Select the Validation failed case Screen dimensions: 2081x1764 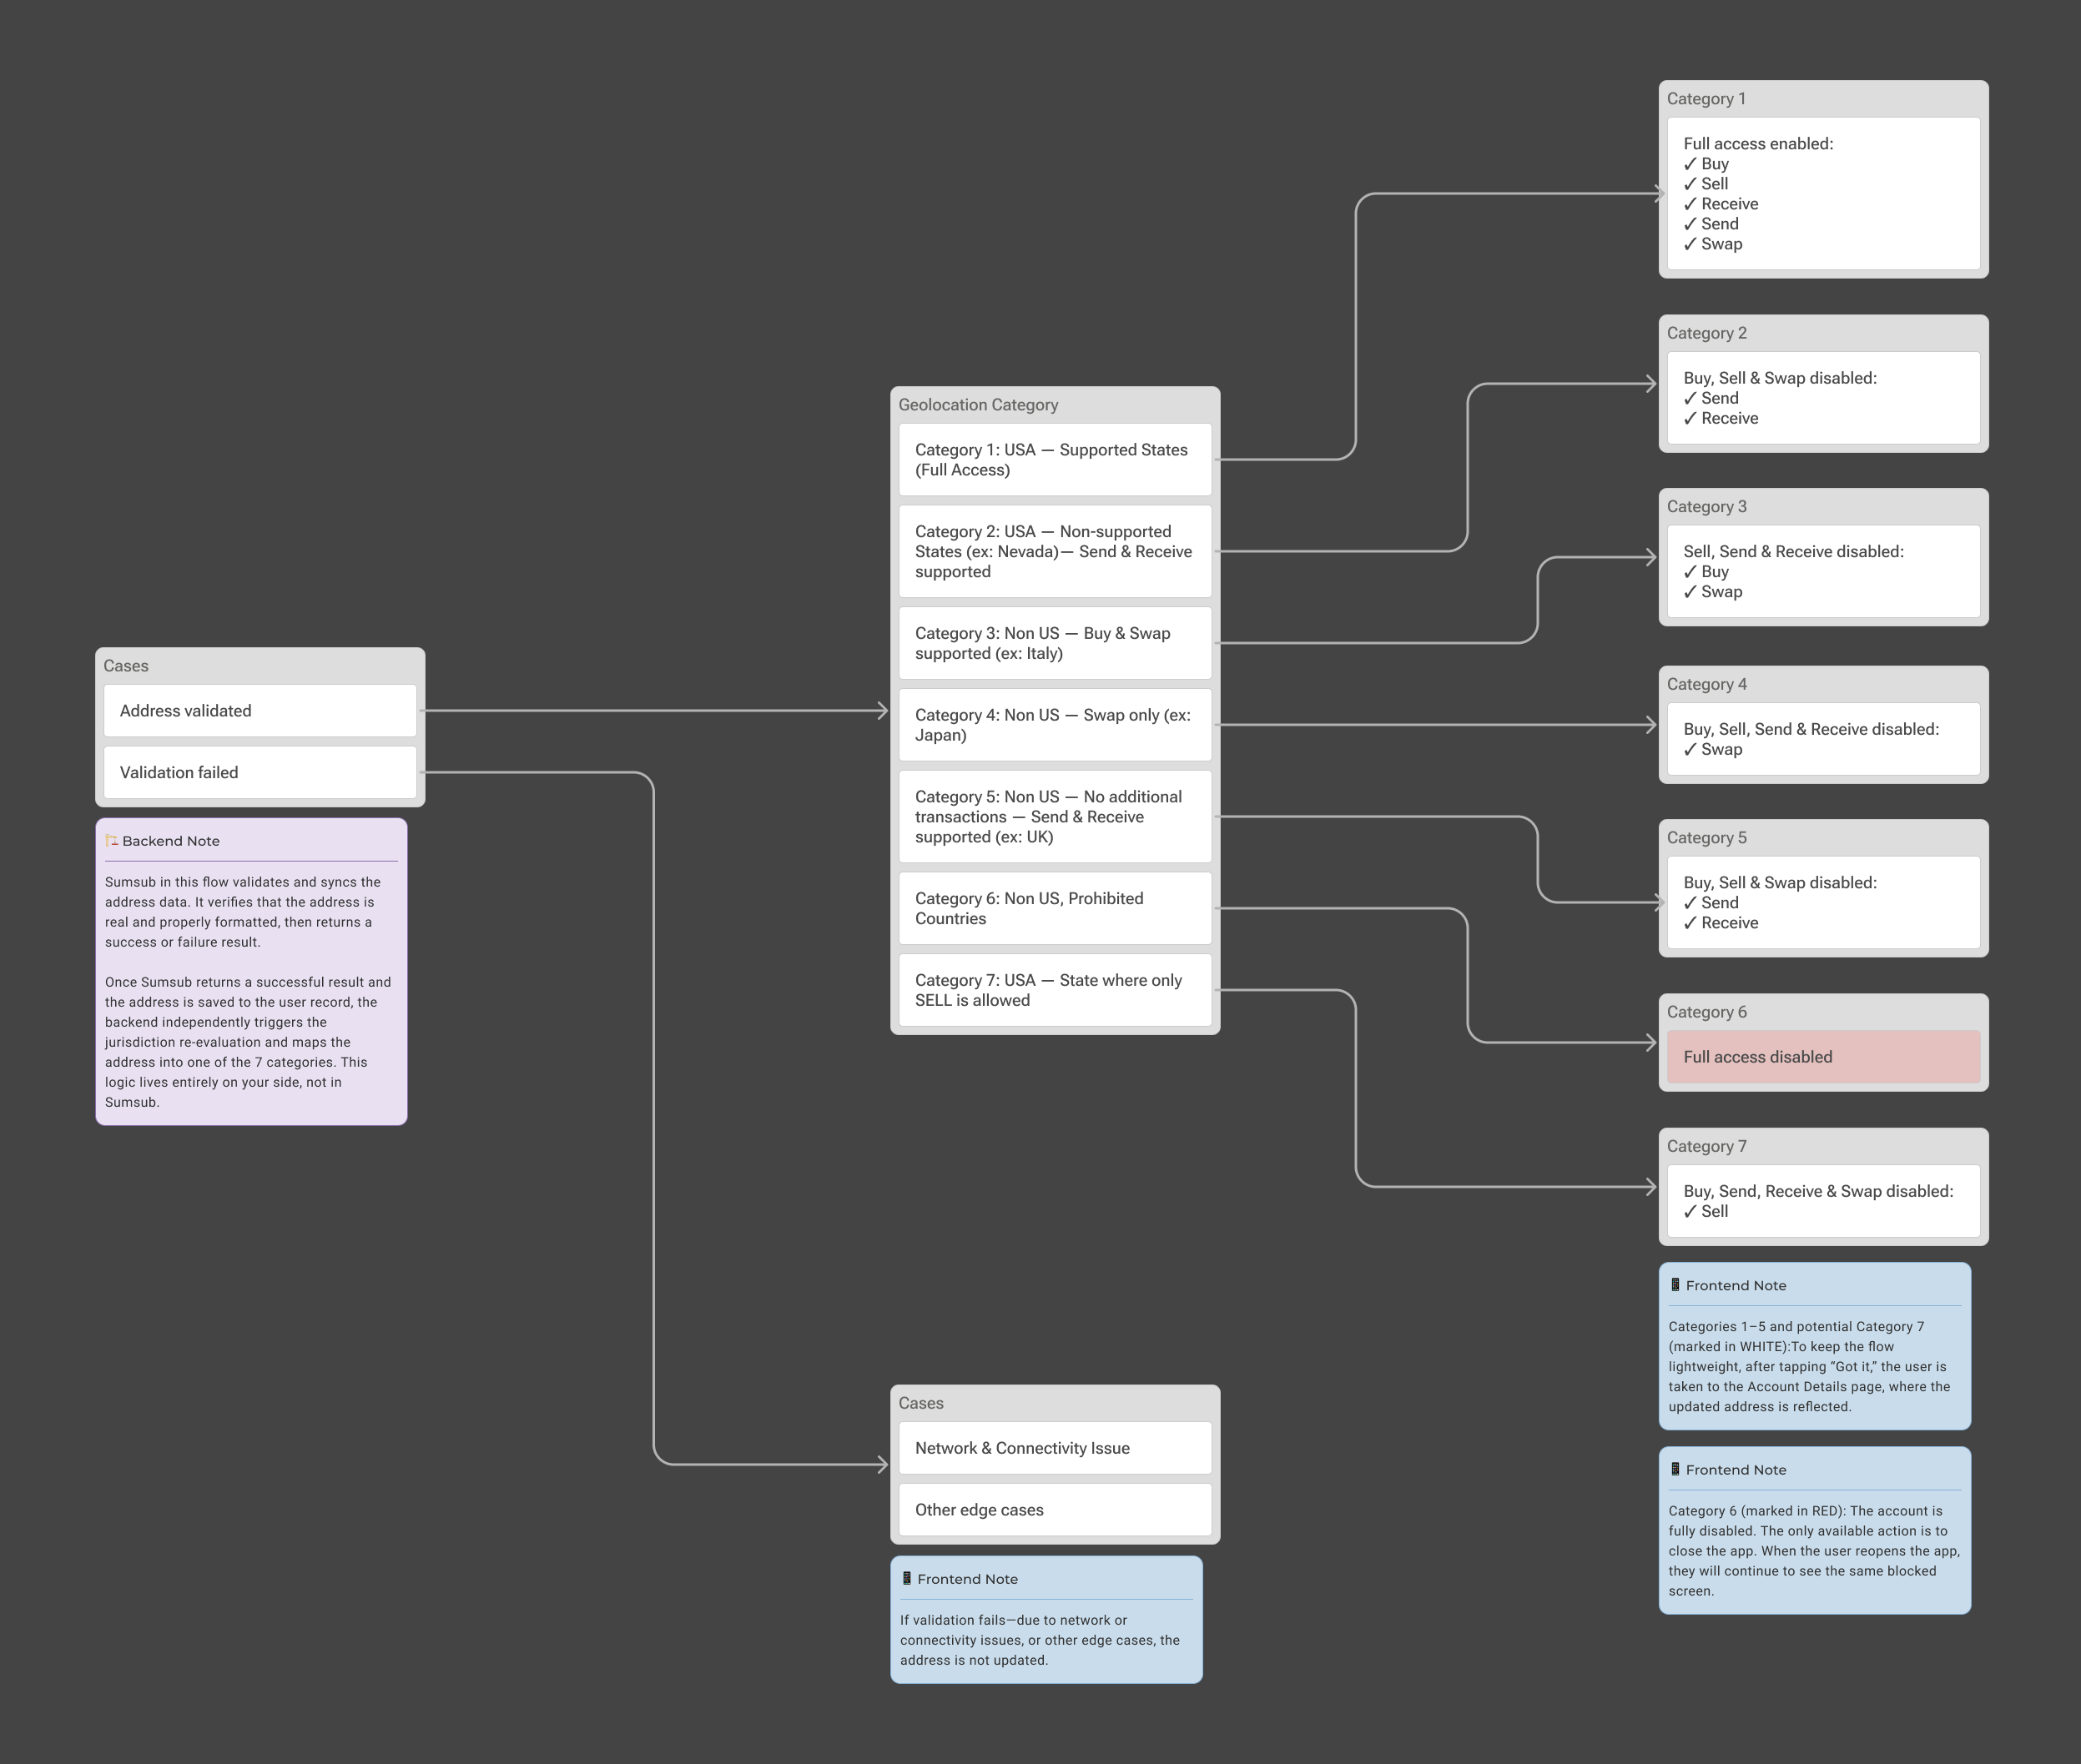pyautogui.click(x=260, y=772)
